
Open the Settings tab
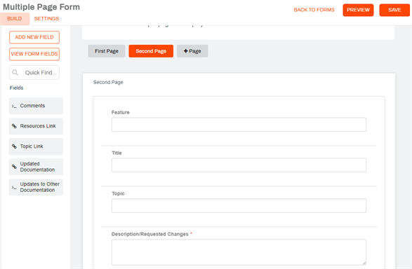tap(46, 19)
